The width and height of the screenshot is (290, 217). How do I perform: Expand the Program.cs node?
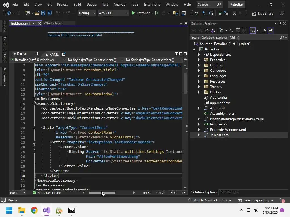pos(199,124)
